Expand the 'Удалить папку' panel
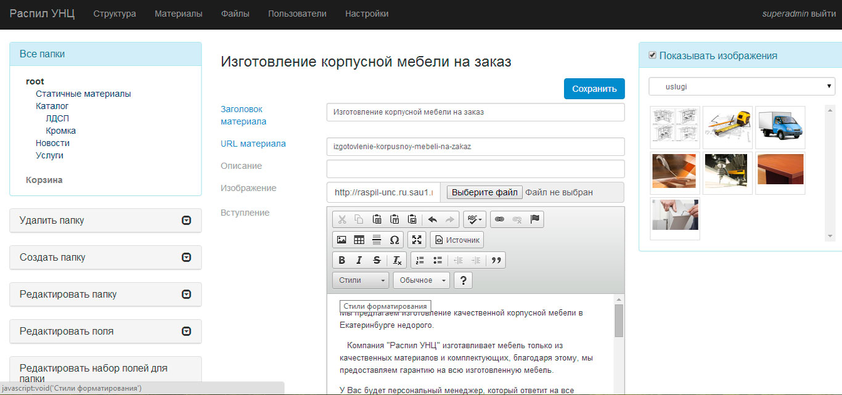Image resolution: width=842 pixels, height=395 pixels. click(105, 221)
